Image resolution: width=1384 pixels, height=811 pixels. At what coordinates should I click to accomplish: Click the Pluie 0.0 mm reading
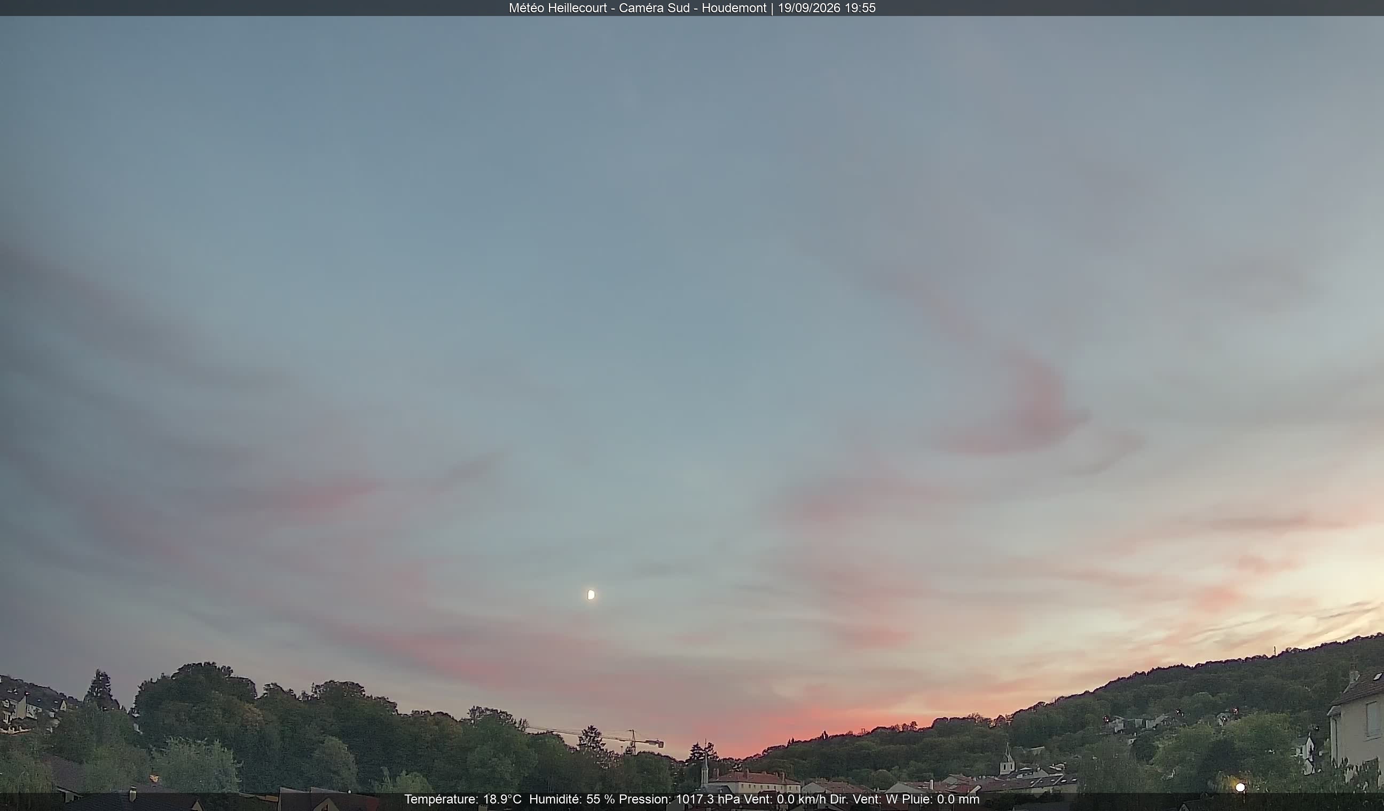[x=940, y=799]
